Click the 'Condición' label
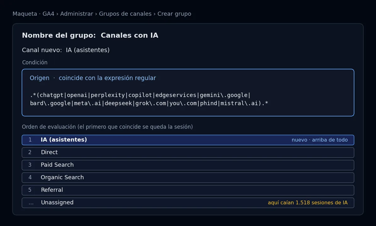376x226 pixels. (x=35, y=62)
